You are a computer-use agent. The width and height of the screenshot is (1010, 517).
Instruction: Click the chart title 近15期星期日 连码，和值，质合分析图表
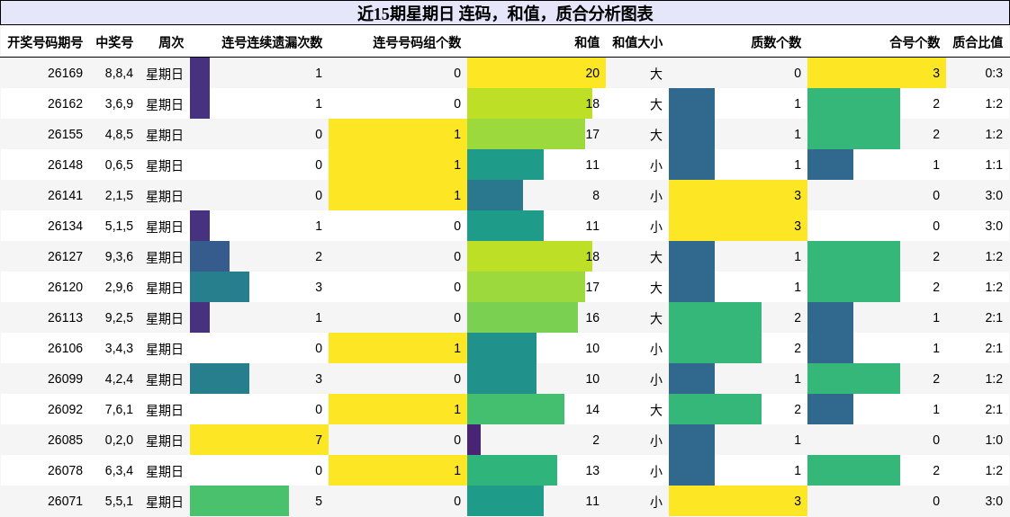[x=505, y=13]
